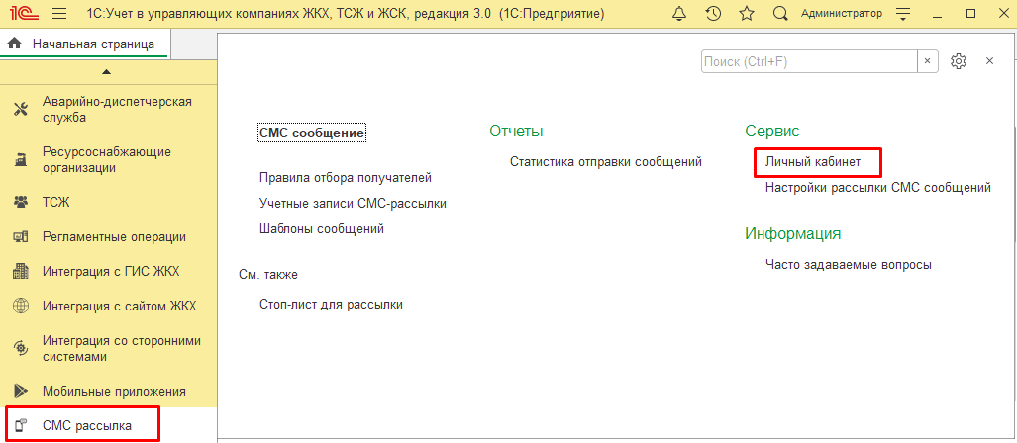Open Регламентные операции section
Viewport: 1017px width, 443px height.
pos(114,237)
